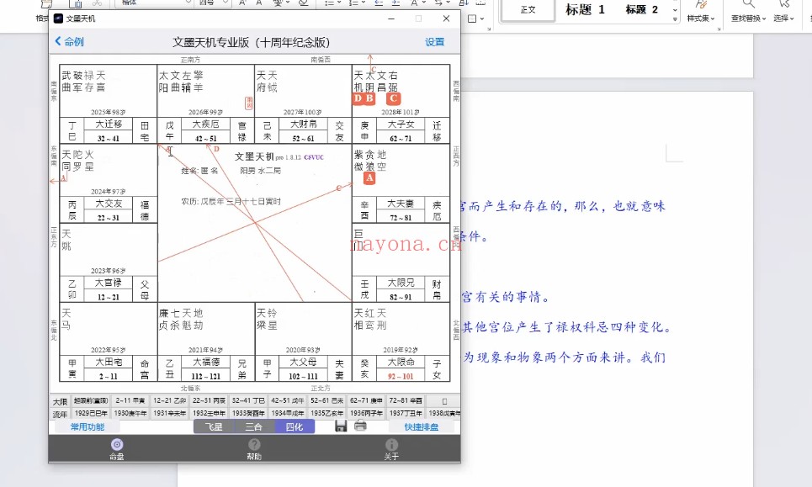Viewport: 812px width, 487px height.
Task: Click the save disk icon
Action: coord(341,426)
